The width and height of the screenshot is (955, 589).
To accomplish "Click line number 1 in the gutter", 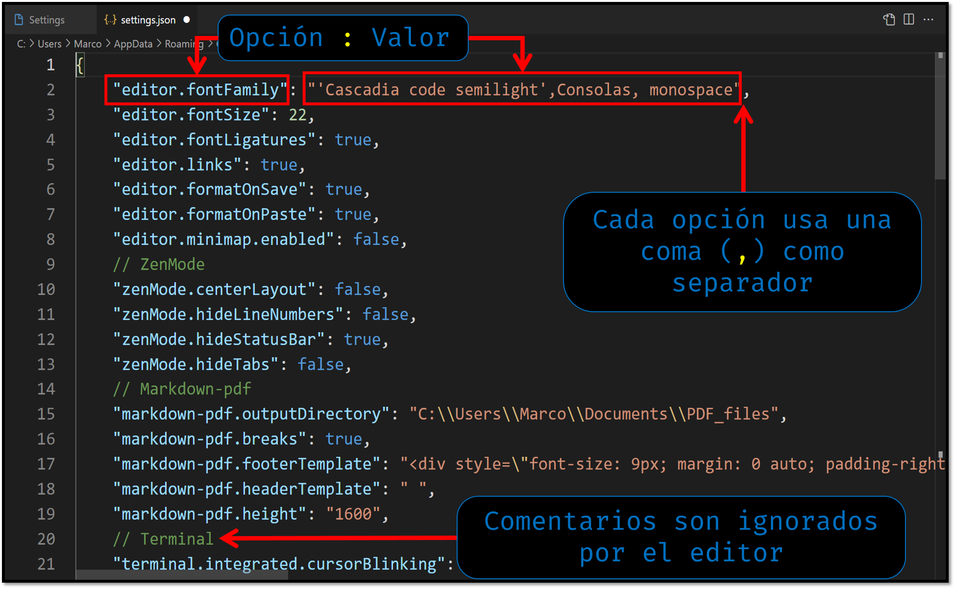I will (x=51, y=65).
